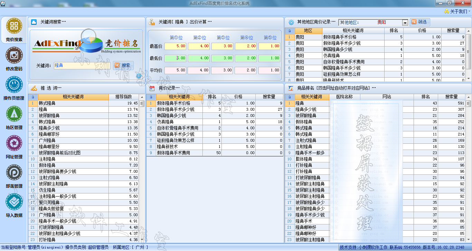
Task: Select the 韩式隆鼻 row with 19.45
Action: pyautogui.click(x=83, y=103)
